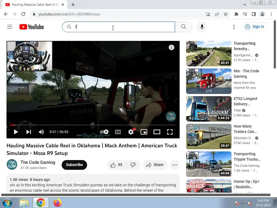The width and height of the screenshot is (277, 208).
Task: Open YouTube settings three-dot menu
Action: click(234, 27)
